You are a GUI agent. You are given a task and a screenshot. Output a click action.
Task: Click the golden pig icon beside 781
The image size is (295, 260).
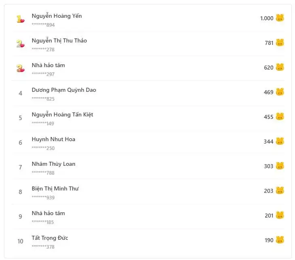[x=280, y=42]
